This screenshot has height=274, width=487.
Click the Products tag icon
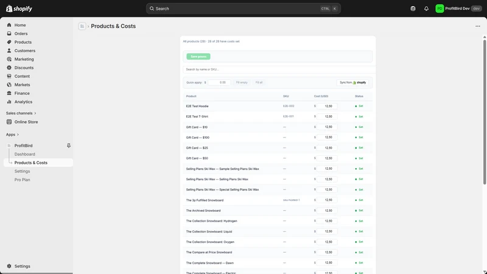(x=9, y=42)
